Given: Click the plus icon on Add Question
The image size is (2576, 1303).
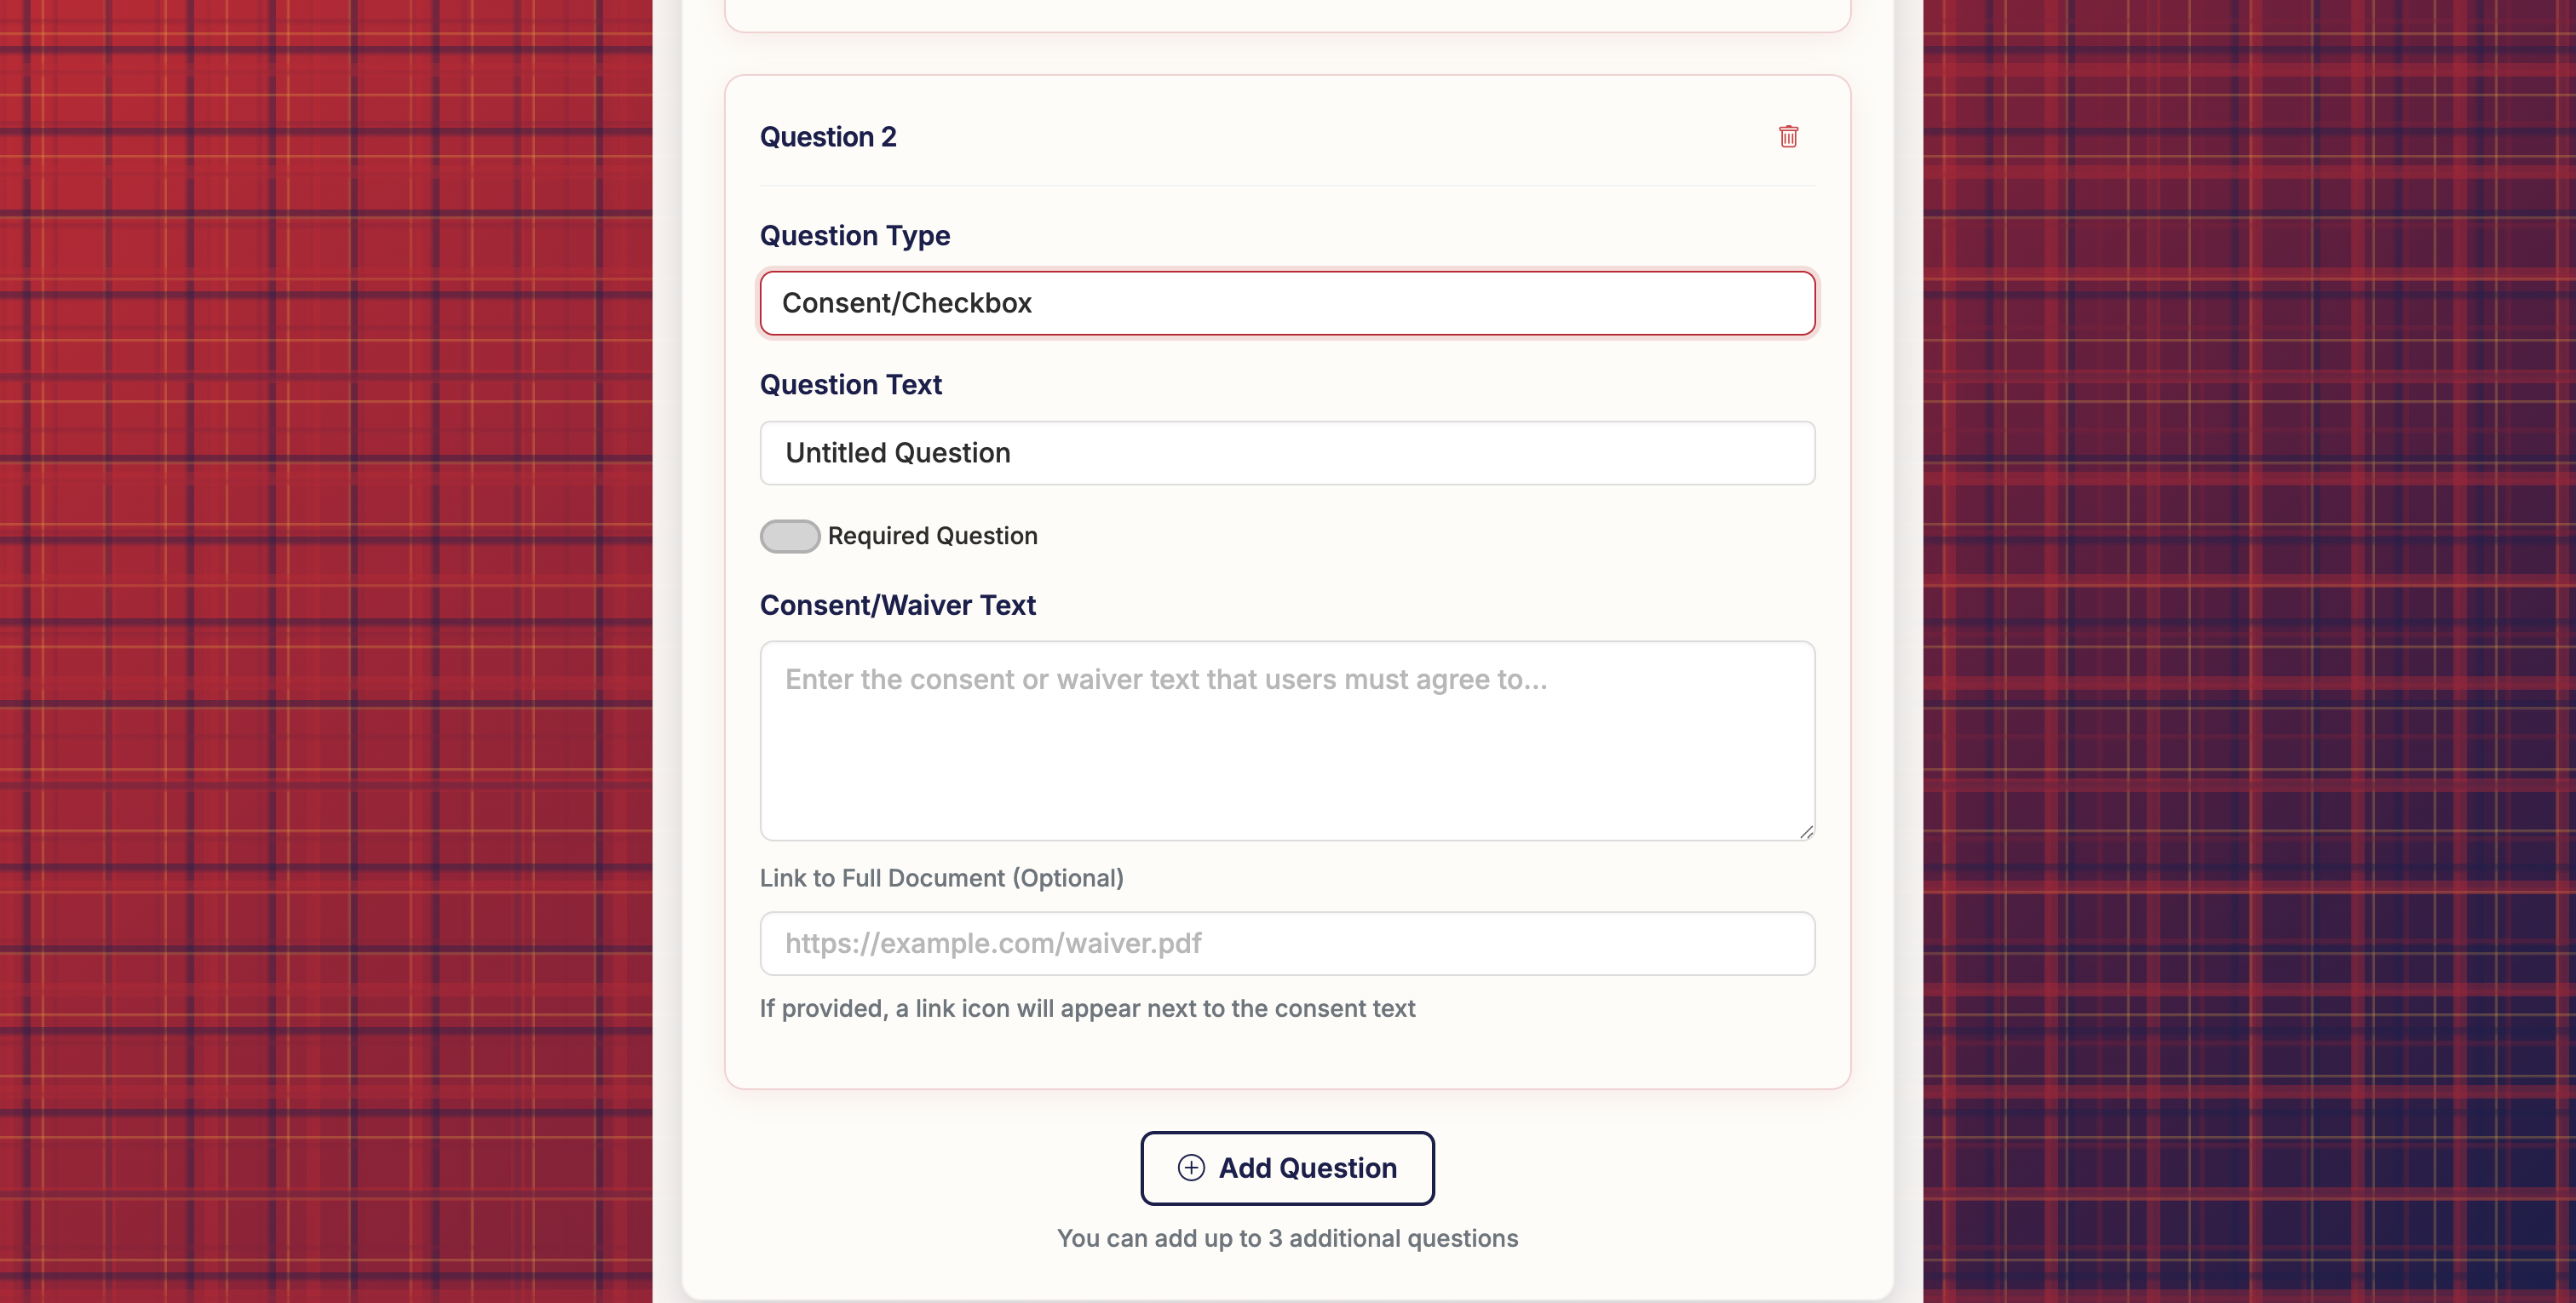Looking at the screenshot, I should [x=1191, y=1167].
